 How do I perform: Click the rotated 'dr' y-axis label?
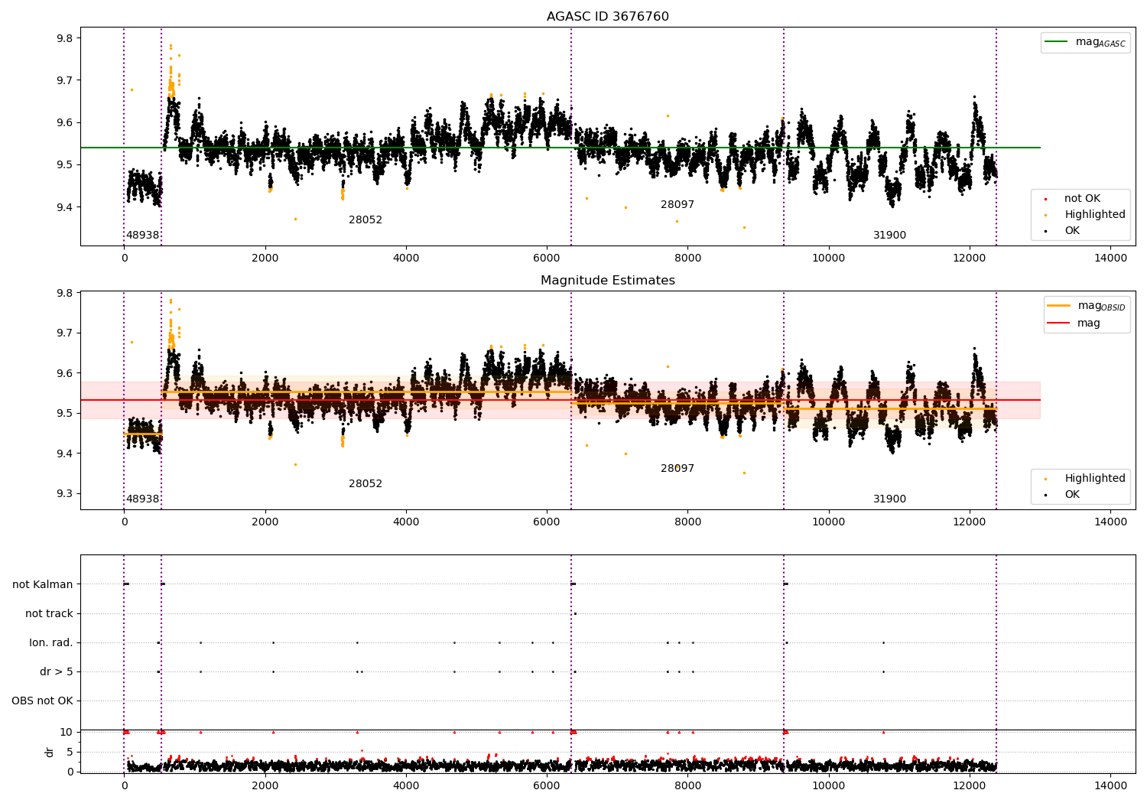(49, 752)
